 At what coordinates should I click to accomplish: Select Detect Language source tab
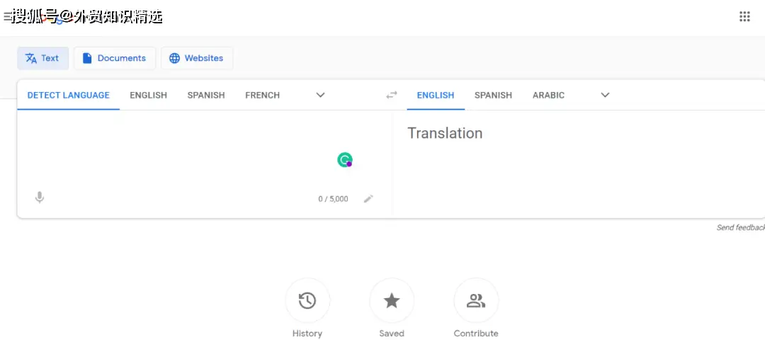(68, 95)
